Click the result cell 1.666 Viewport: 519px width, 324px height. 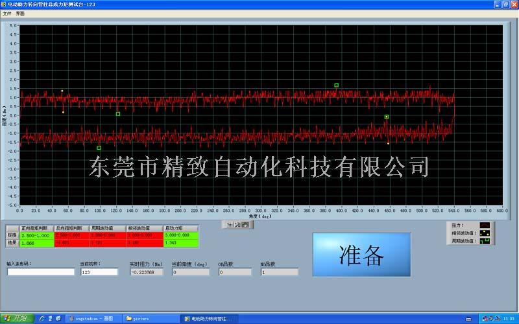tap(36, 243)
